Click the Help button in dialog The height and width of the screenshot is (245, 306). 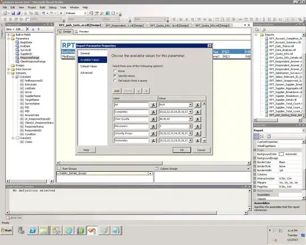point(86,150)
